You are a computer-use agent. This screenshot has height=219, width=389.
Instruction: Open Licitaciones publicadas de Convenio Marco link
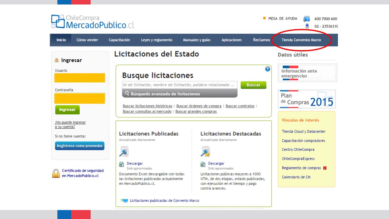(x=164, y=200)
